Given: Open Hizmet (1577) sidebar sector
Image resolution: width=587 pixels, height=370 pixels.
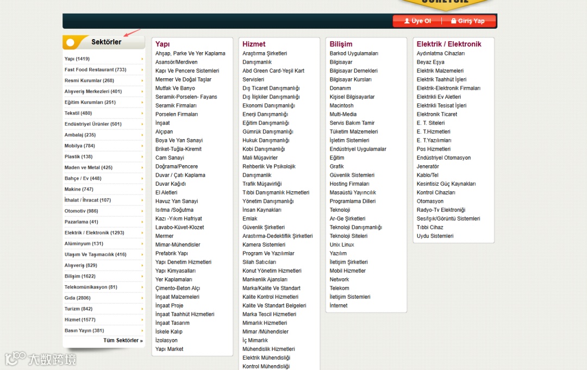Looking at the screenshot, I should [x=80, y=319].
